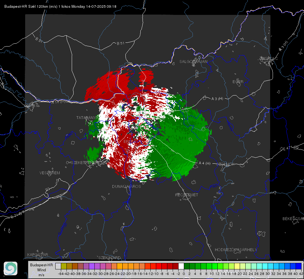
Task: Click the BÉKÉSCSABA city label
Action: point(293,219)
